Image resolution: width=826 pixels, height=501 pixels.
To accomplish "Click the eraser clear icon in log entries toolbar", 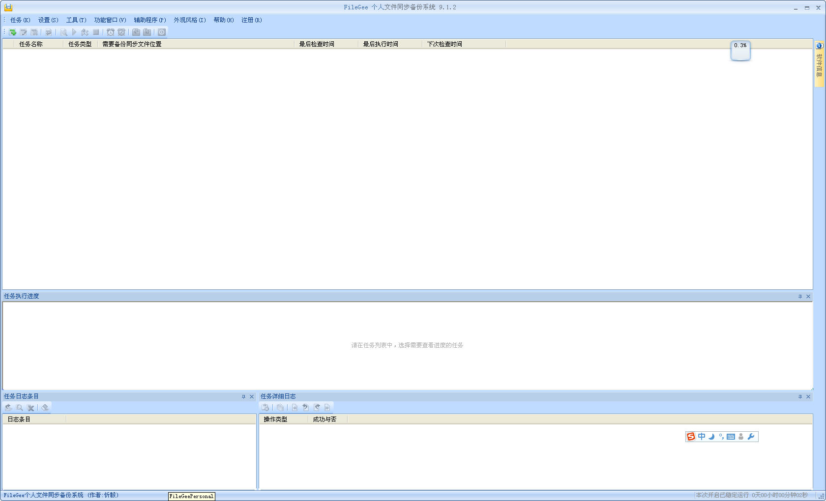I will [45, 408].
